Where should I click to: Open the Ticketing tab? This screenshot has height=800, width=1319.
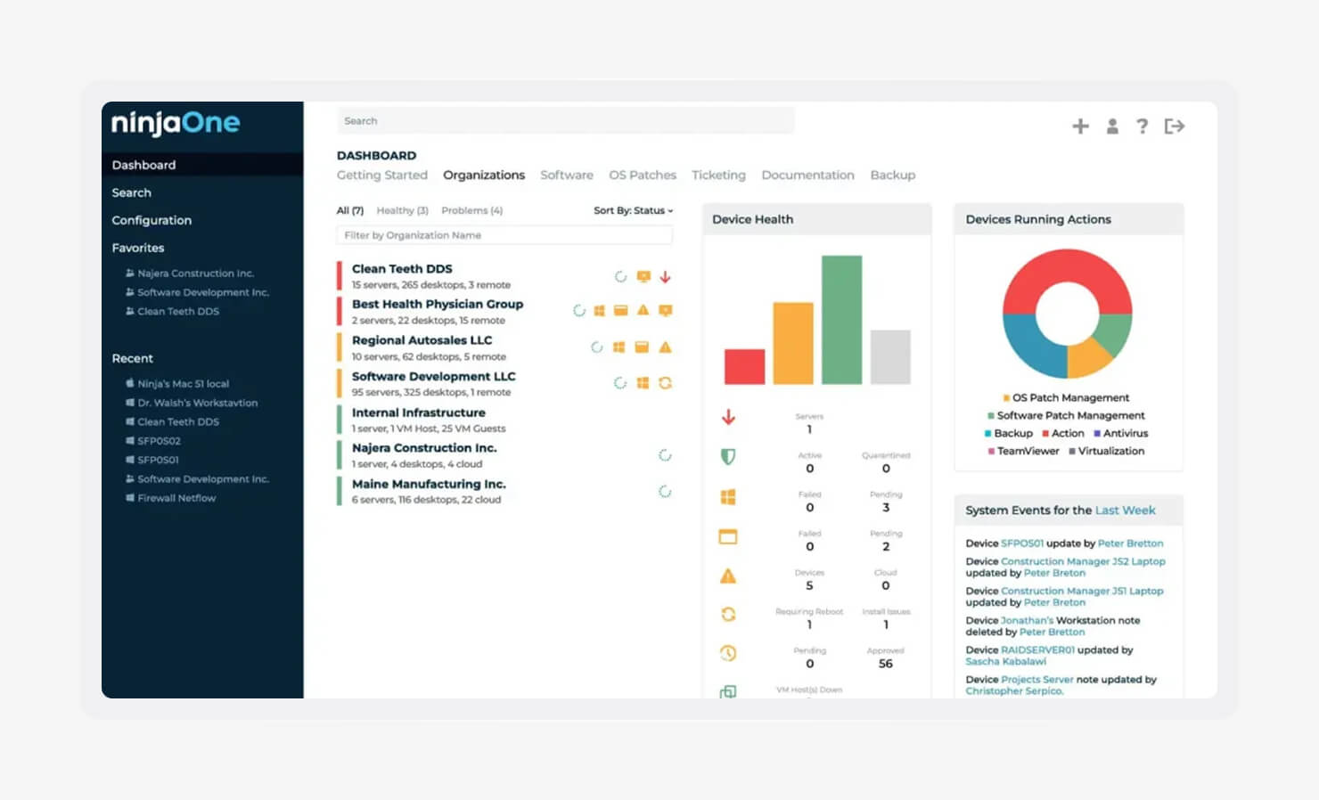718,176
